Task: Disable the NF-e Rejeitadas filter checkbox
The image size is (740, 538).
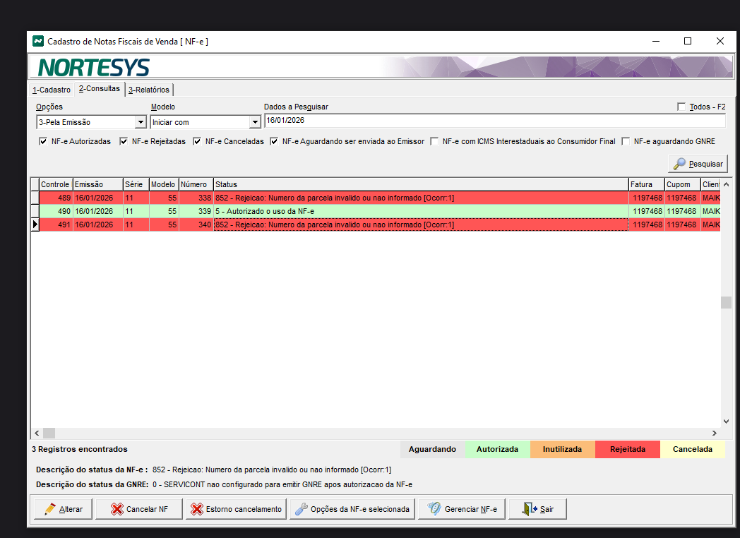Action: (x=124, y=141)
